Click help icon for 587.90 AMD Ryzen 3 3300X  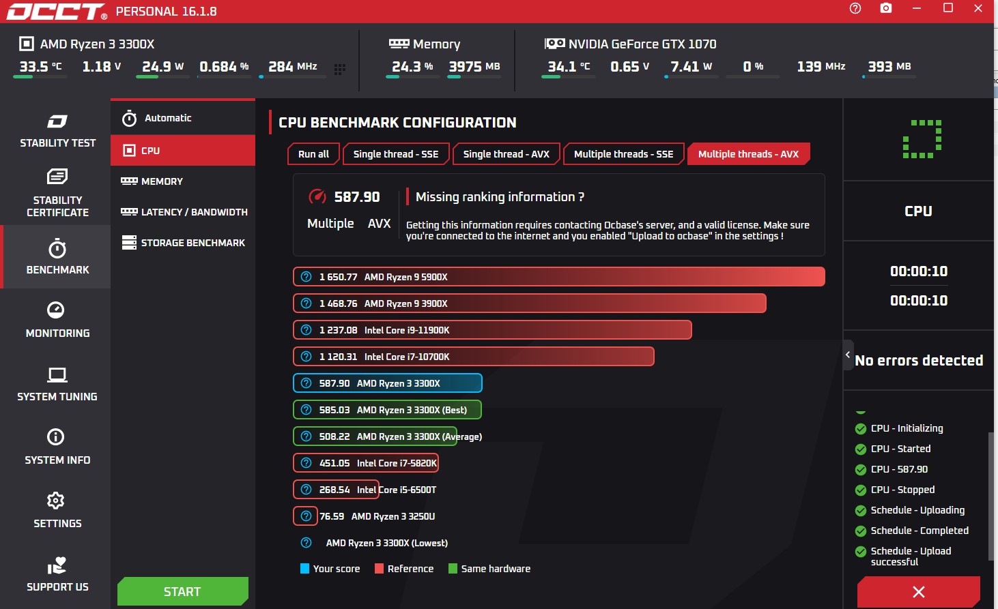(x=306, y=383)
